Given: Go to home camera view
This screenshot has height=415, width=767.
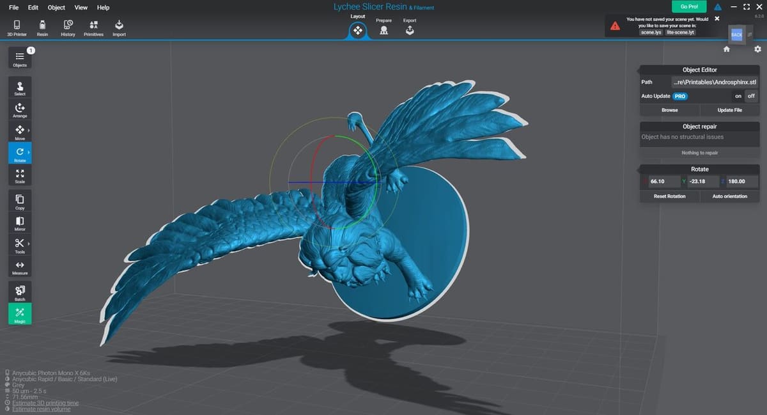Looking at the screenshot, I should (726, 49).
